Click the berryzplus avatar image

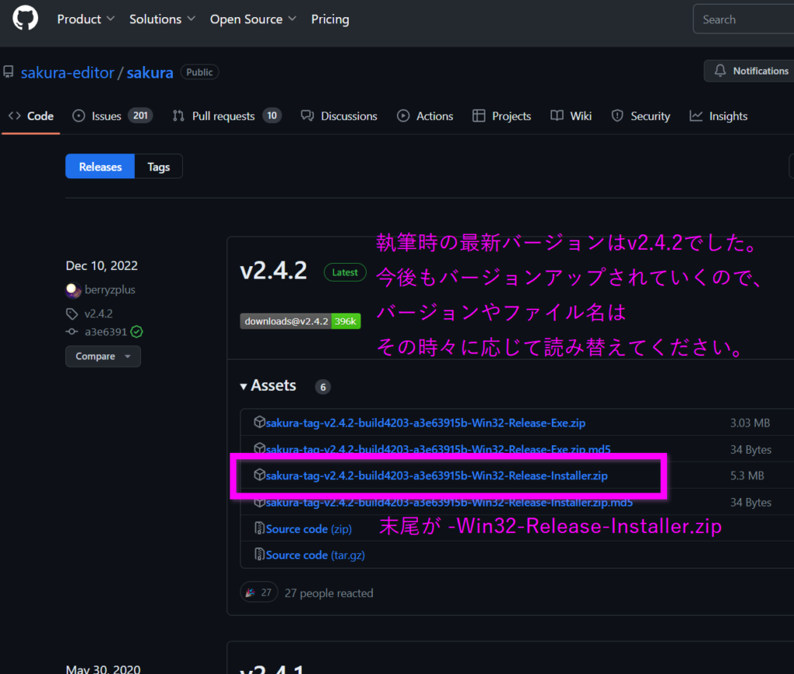click(74, 290)
